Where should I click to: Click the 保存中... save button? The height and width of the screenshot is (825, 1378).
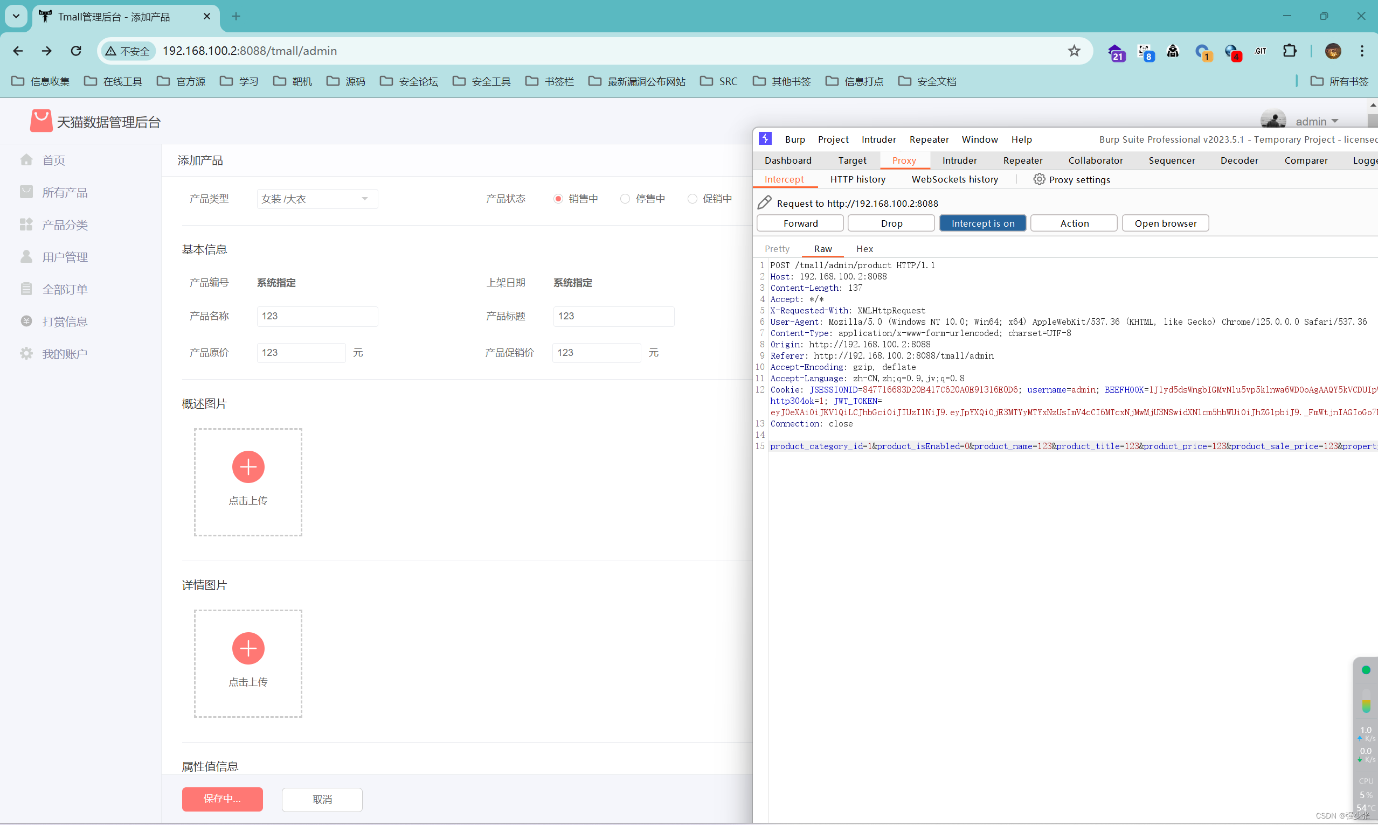(x=222, y=799)
